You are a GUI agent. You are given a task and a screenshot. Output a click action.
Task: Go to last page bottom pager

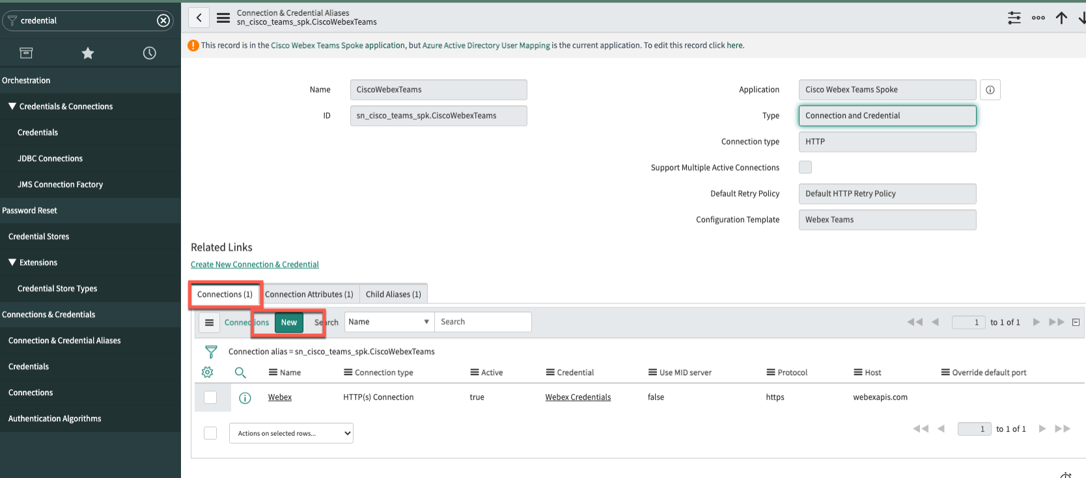[1063, 429]
